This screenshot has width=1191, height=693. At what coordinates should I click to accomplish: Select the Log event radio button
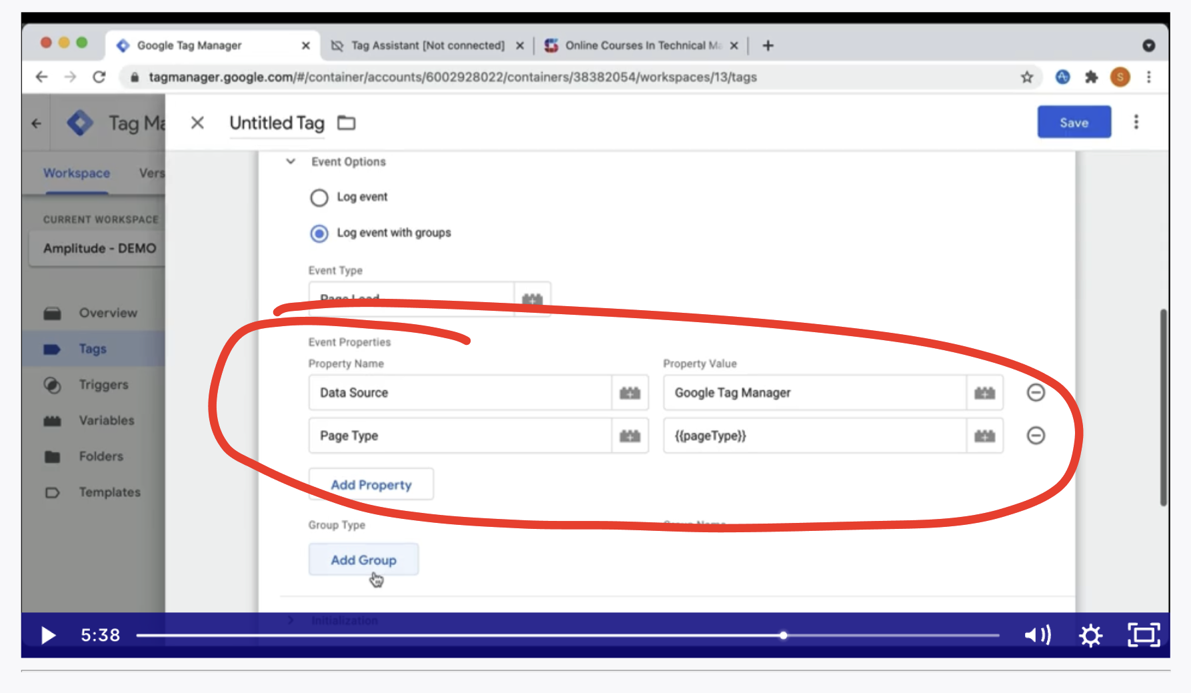(319, 197)
